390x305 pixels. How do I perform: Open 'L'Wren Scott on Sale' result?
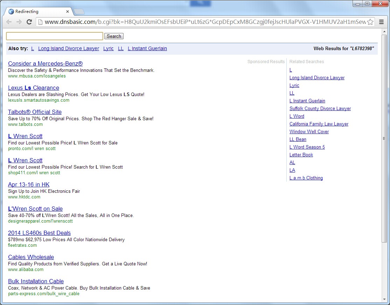[35, 209]
